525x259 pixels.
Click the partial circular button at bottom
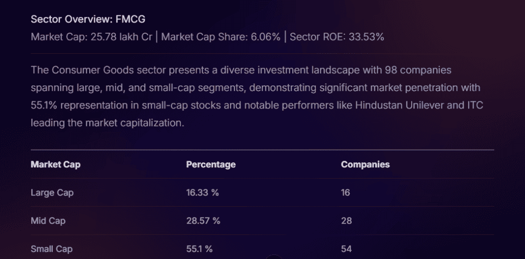[274, 256]
